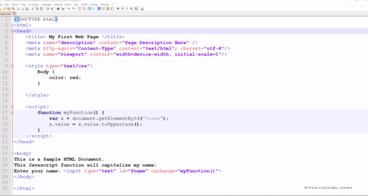Viewport: 368px width, 196px height.
Task: Click the "Page Description Here" string
Action: [156, 43]
